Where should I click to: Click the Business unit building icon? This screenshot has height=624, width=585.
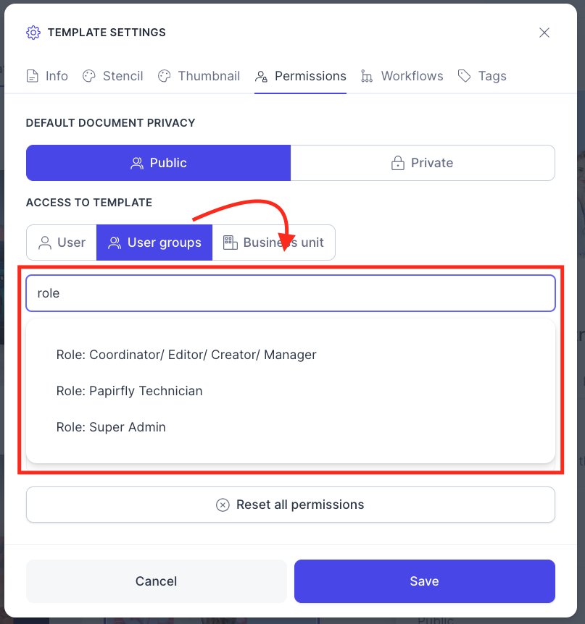coord(230,243)
